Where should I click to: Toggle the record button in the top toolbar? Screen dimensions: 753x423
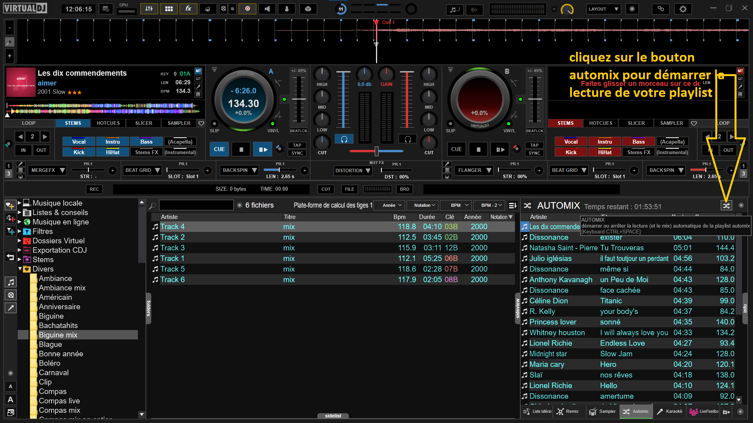click(x=247, y=9)
